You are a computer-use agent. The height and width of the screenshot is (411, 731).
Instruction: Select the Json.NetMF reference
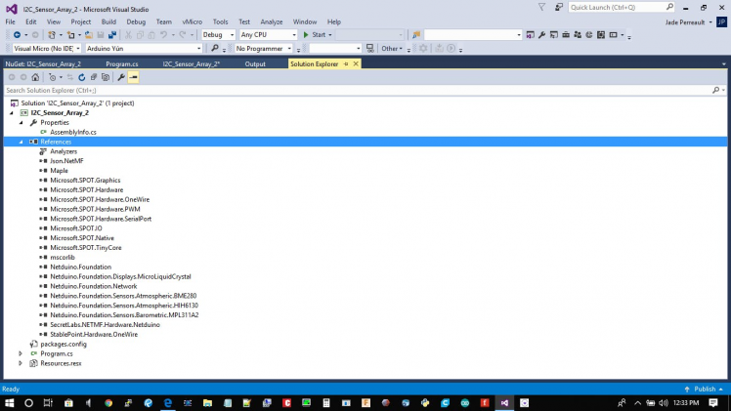66,161
